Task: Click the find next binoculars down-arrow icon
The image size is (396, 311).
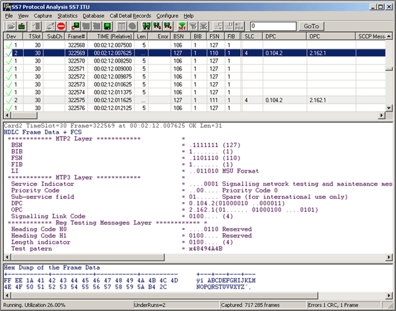Action: 157,26
